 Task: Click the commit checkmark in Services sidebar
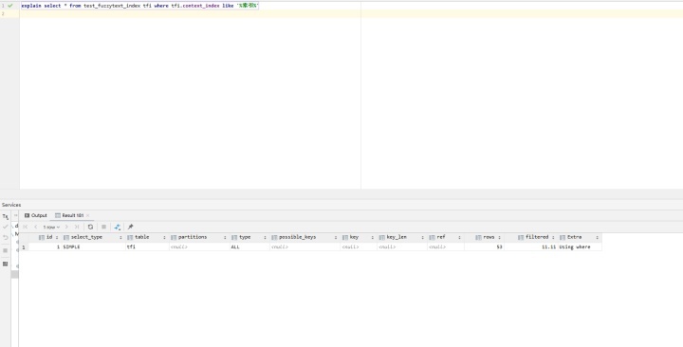6,227
